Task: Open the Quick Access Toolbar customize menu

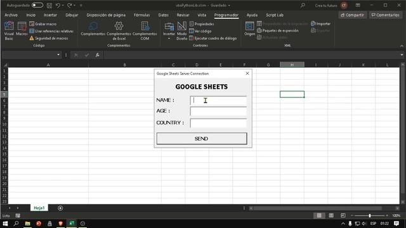Action: 81,5
